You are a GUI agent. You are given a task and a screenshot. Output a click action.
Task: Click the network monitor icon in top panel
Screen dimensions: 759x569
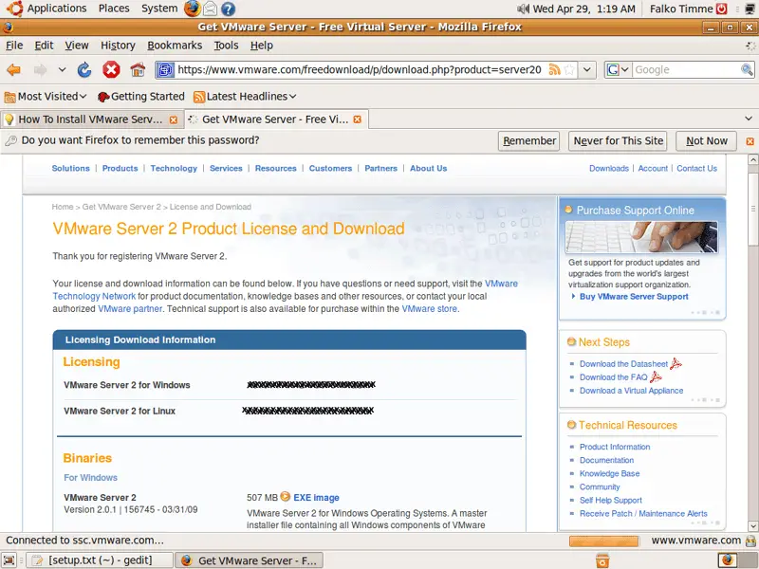pyautogui.click(x=750, y=9)
